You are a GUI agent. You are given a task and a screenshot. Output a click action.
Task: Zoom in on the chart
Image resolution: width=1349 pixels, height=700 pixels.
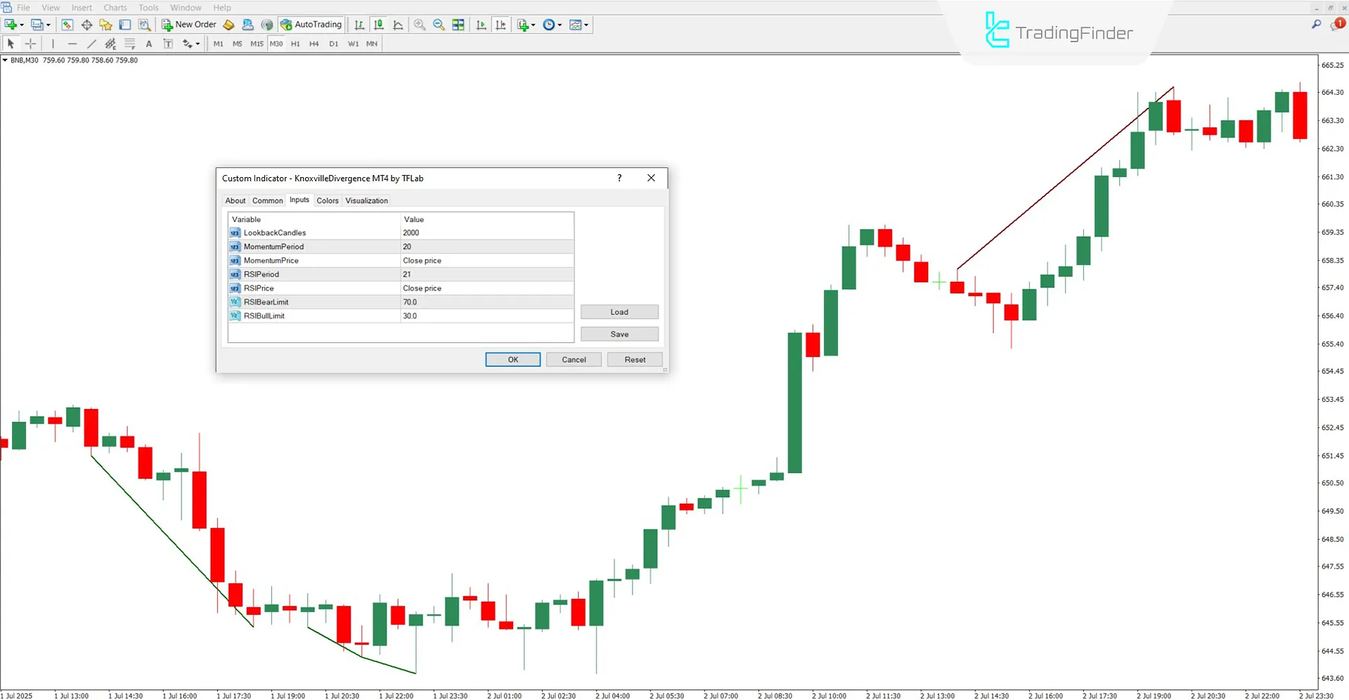[420, 25]
